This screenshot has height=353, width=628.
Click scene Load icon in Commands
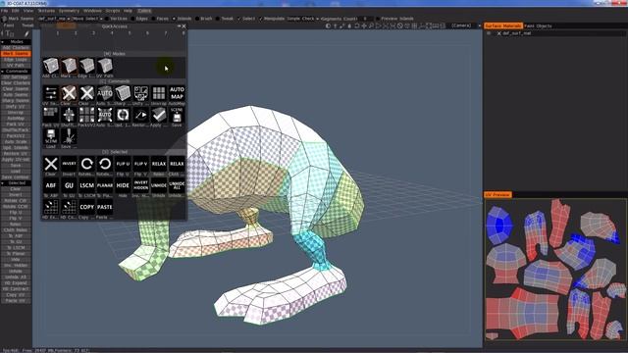tap(51, 136)
